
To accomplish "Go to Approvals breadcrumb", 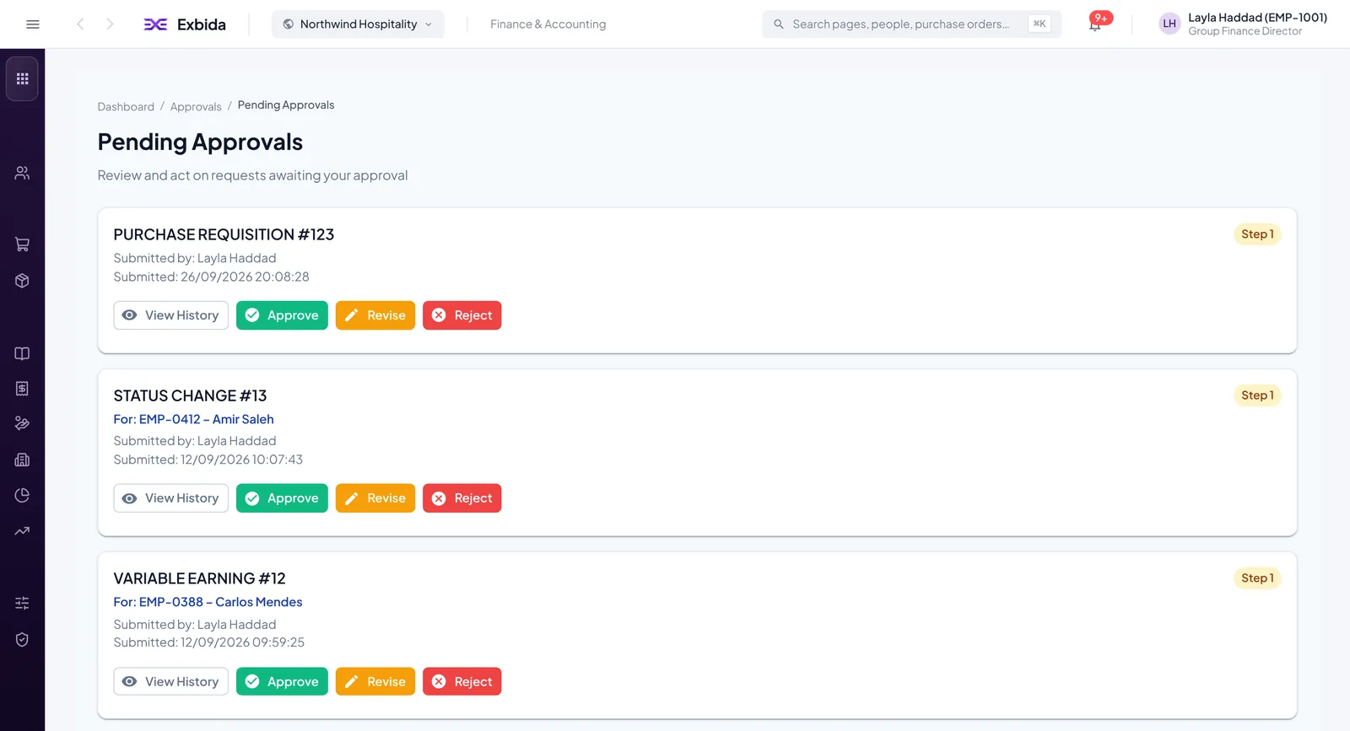I will click(x=196, y=107).
